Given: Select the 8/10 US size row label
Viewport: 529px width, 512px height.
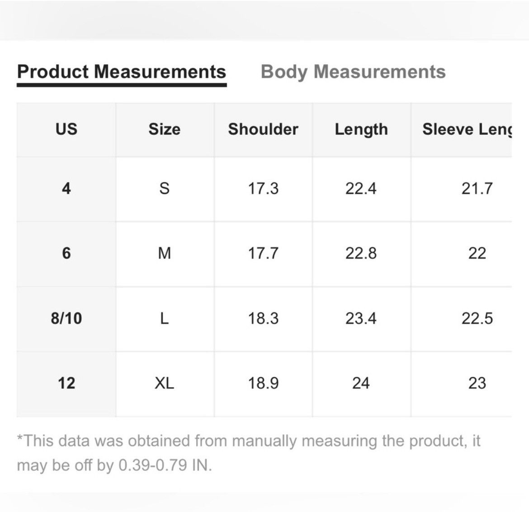Looking at the screenshot, I should [66, 318].
